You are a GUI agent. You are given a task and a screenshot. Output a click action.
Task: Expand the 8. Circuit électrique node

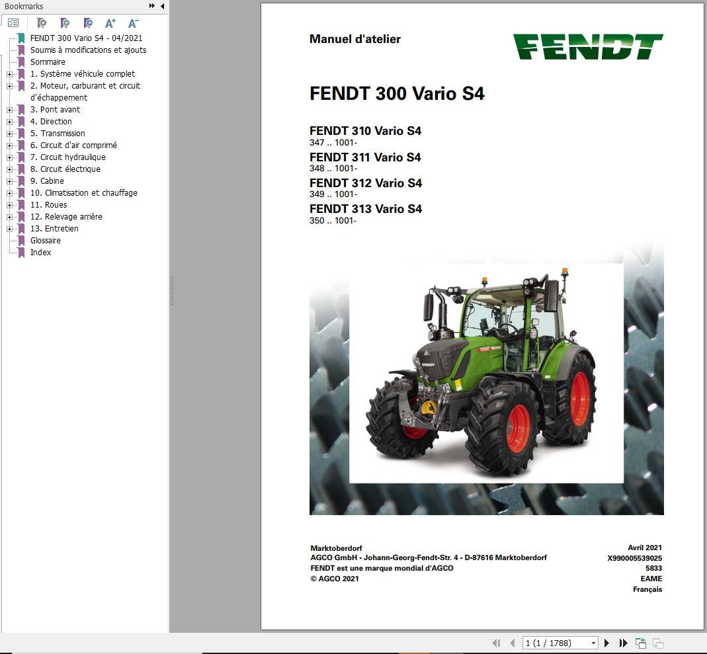(9, 169)
